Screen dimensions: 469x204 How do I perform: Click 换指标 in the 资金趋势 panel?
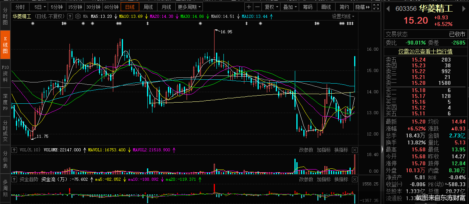pos(341,180)
